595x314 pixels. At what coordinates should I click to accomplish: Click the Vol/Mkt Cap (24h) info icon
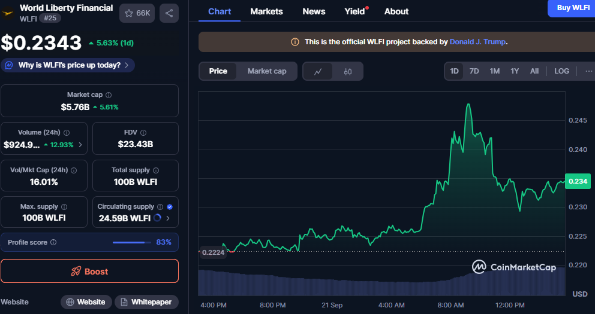[x=74, y=170]
